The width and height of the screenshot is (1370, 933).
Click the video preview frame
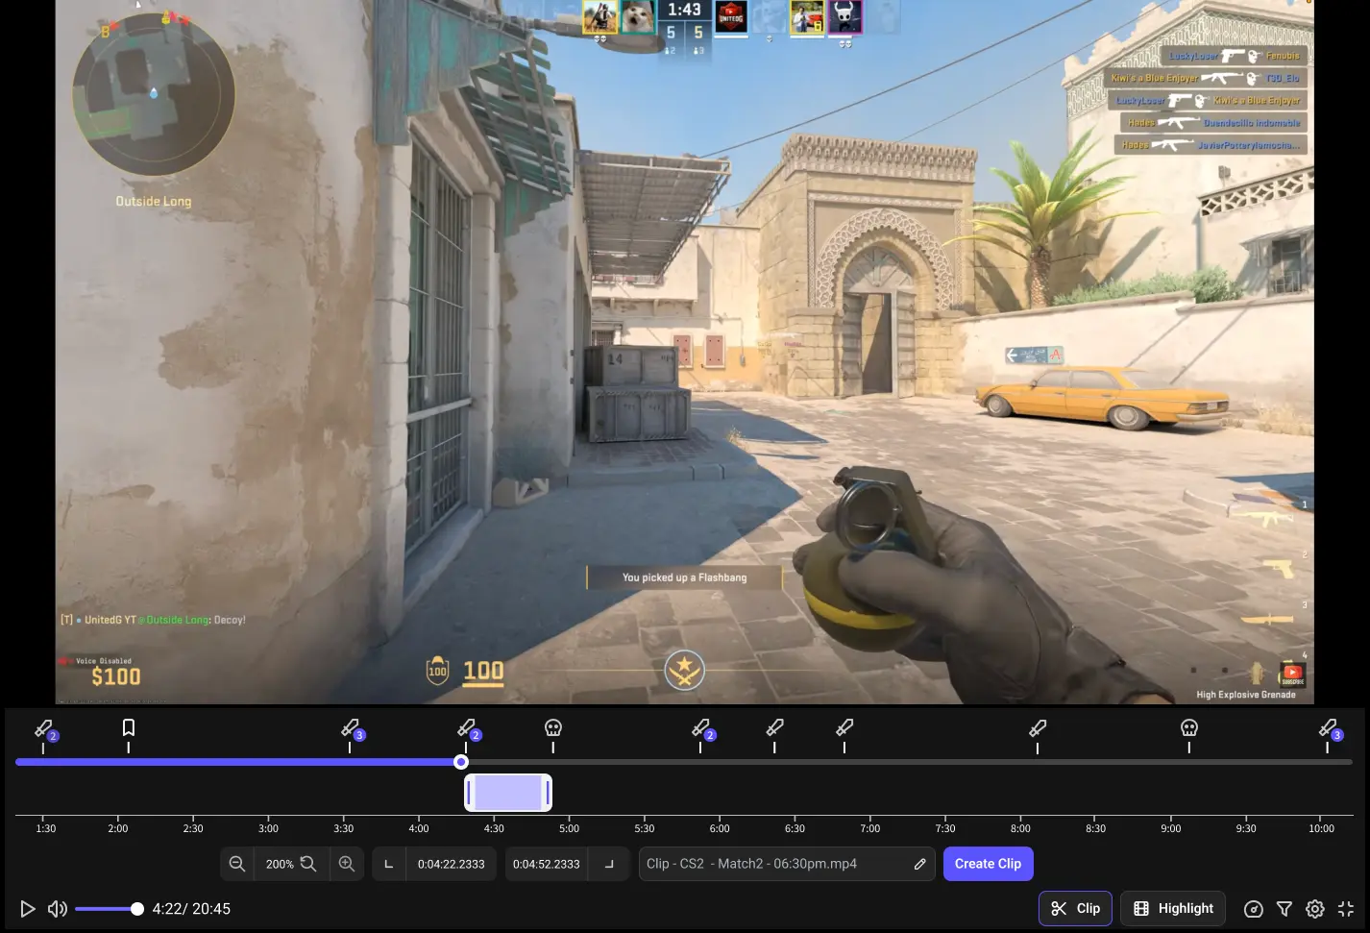pyautogui.click(x=684, y=352)
